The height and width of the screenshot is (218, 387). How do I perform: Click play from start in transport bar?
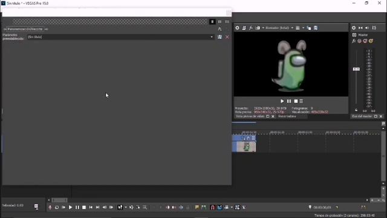(x=63, y=207)
